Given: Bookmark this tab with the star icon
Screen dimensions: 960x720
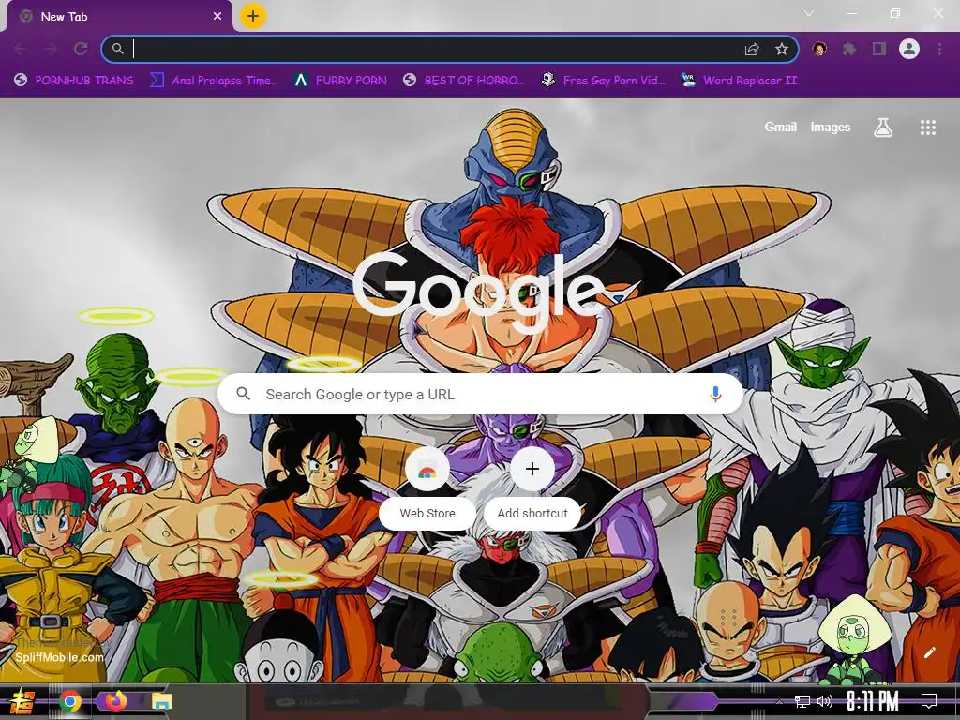Looking at the screenshot, I should (x=781, y=49).
